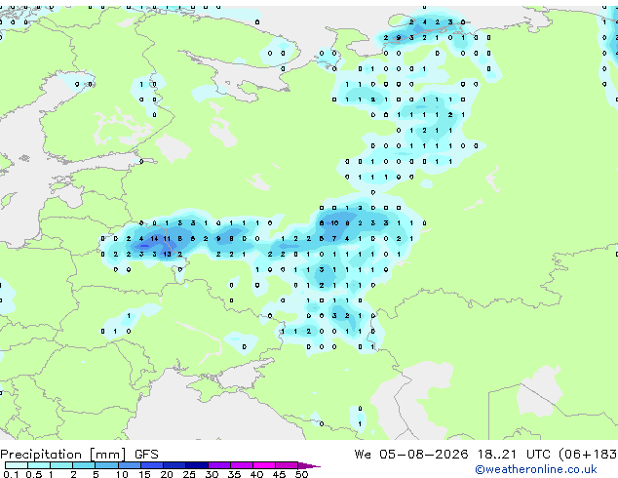Click the '0.5' legend scale label

click(34, 474)
